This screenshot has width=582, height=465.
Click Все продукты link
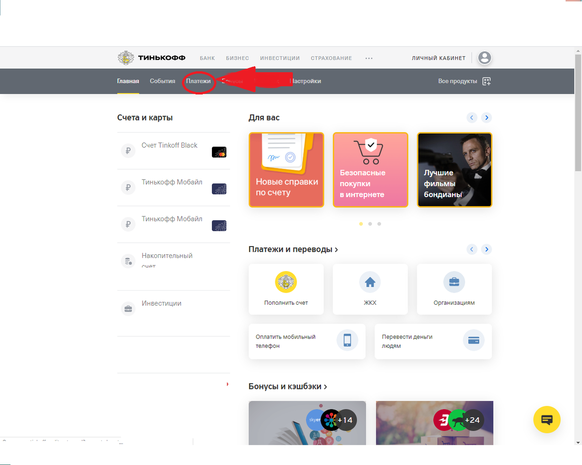pyautogui.click(x=457, y=81)
